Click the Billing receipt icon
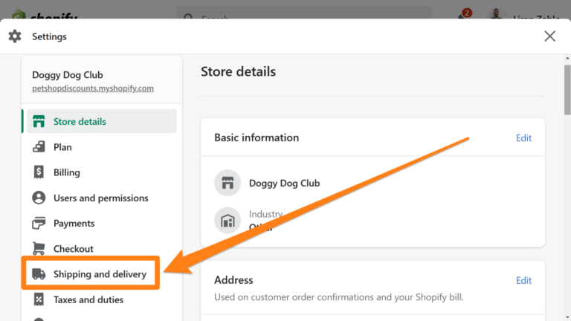 point(39,172)
